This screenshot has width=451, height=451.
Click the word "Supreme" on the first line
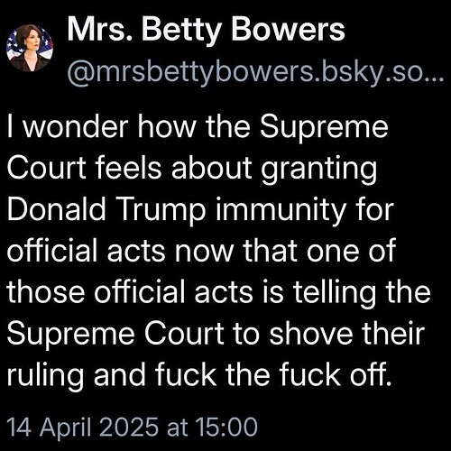click(x=324, y=128)
